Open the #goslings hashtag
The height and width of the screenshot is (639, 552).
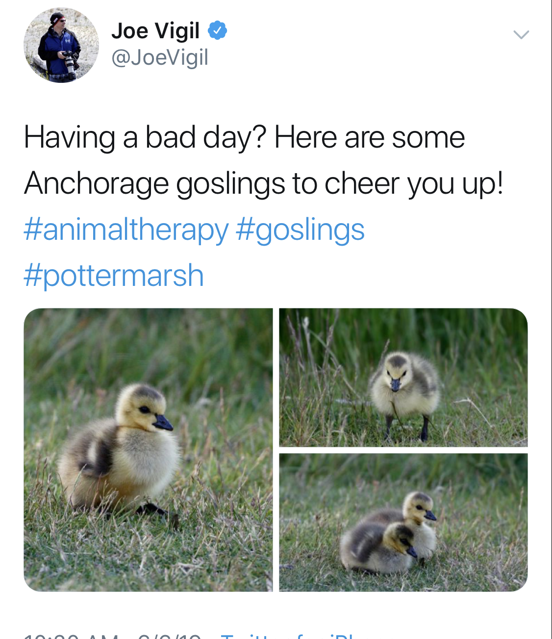[300, 230]
